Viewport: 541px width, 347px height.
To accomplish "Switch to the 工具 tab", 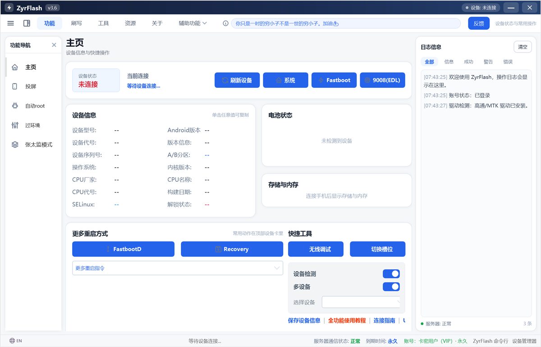I will 104,23.
